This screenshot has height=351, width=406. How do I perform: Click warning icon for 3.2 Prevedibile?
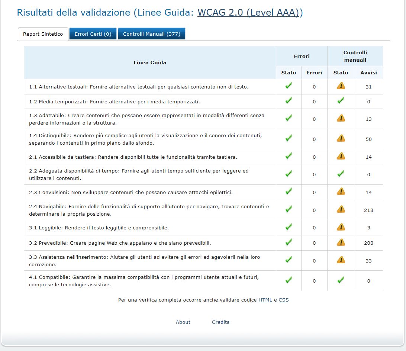pos(341,242)
